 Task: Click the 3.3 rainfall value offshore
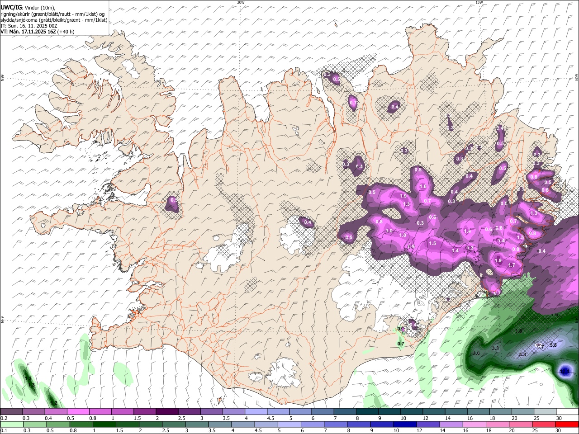pyautogui.click(x=495, y=348)
